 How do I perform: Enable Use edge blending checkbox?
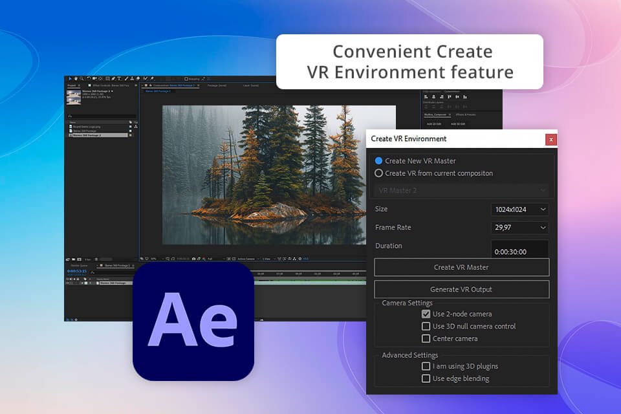426,378
